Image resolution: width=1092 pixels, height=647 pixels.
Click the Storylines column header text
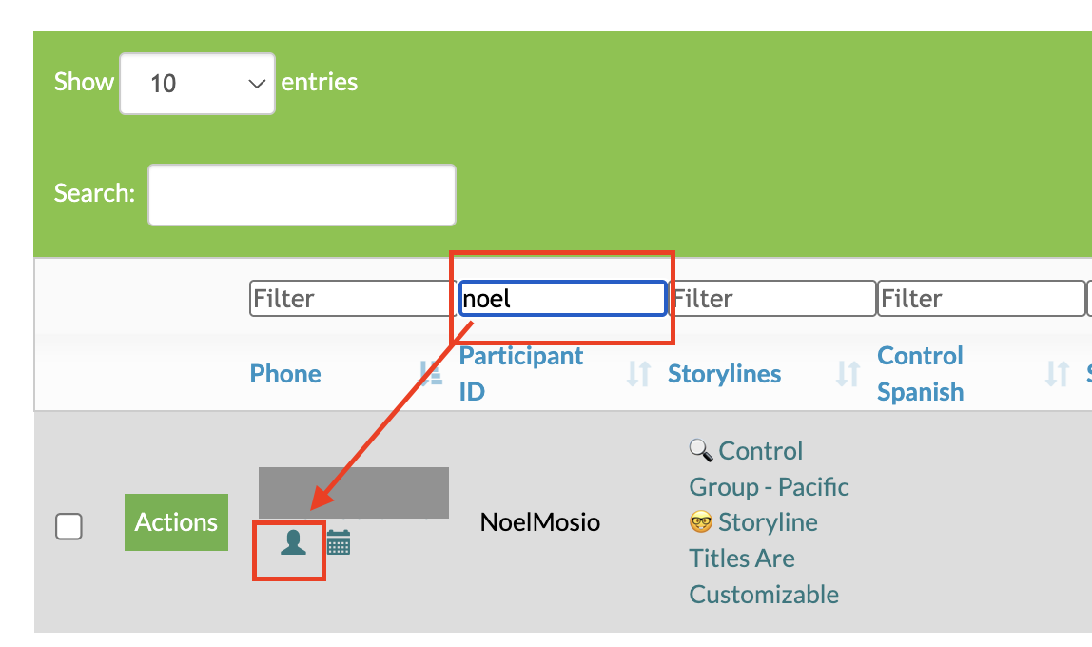pyautogui.click(x=724, y=374)
